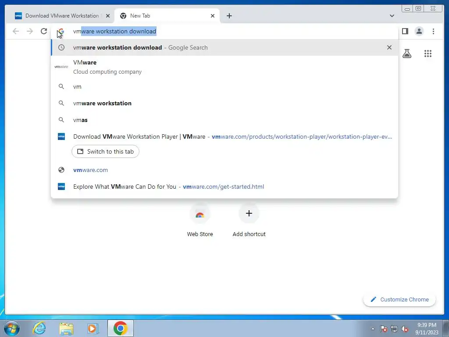This screenshot has height=337, width=449.
Task: Remove the vmware workstation download history suggestion
Action: [x=389, y=47]
